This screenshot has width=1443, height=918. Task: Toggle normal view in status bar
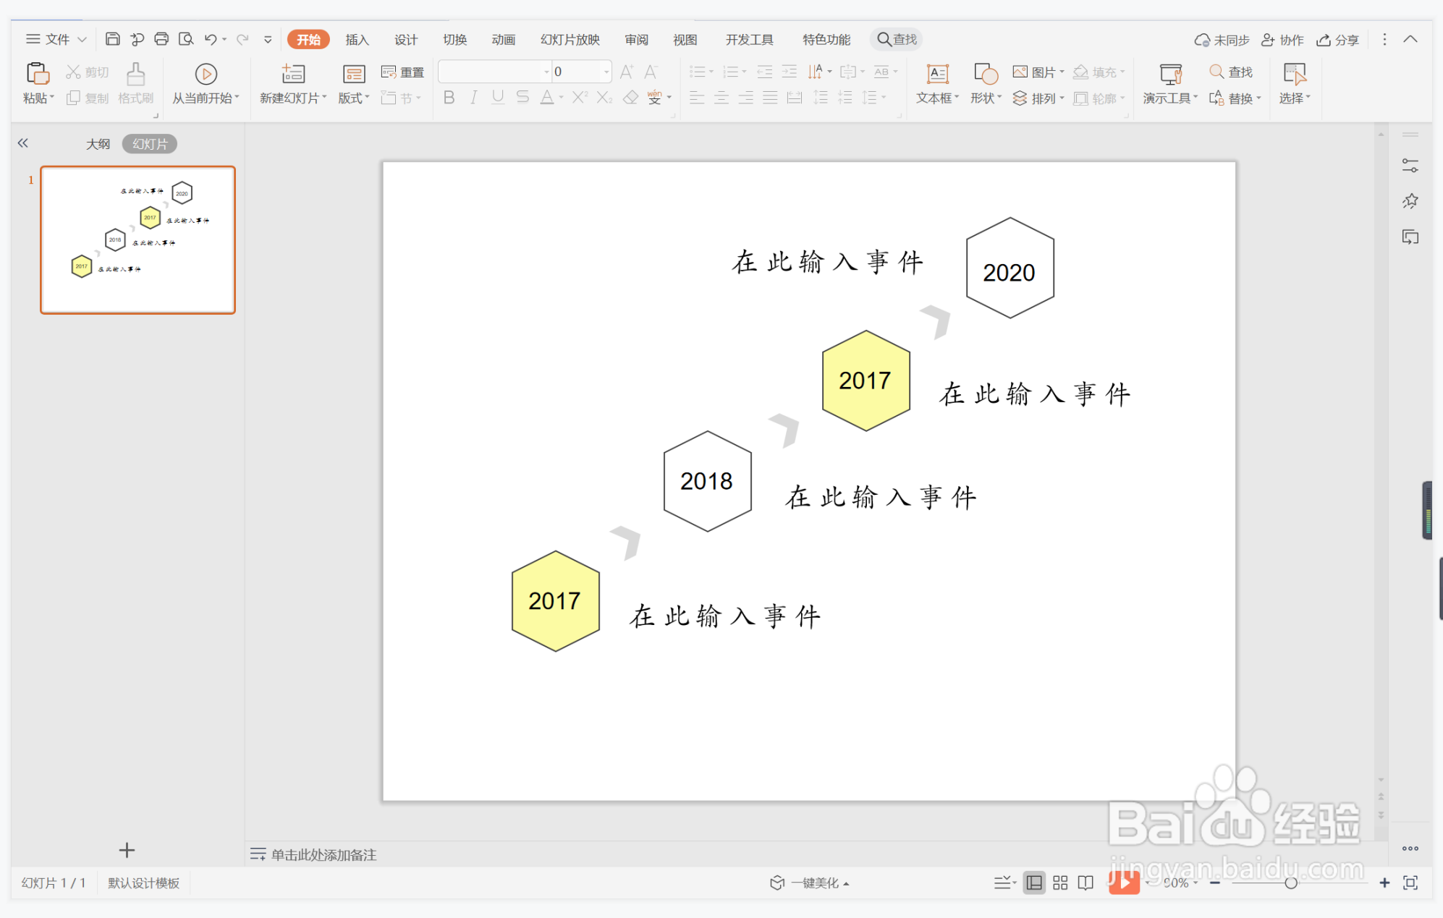point(1034,883)
